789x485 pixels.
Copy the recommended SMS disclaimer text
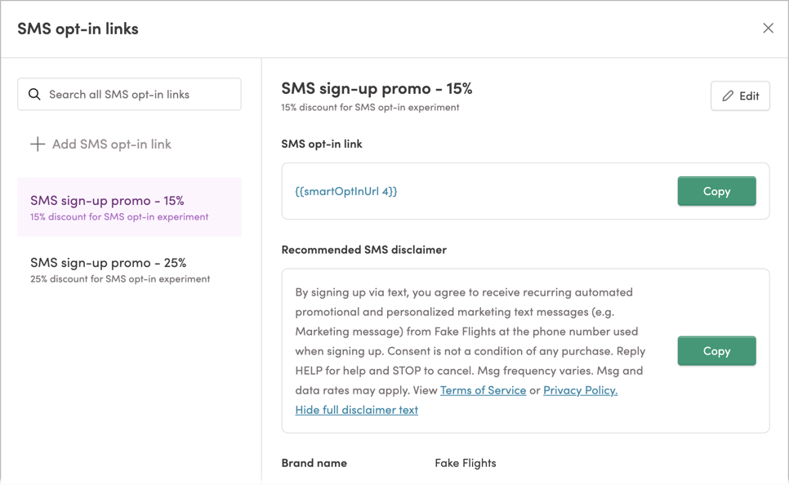click(716, 351)
